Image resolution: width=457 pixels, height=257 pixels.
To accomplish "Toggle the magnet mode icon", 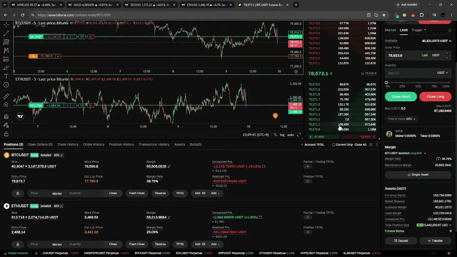I will coord(6,116).
